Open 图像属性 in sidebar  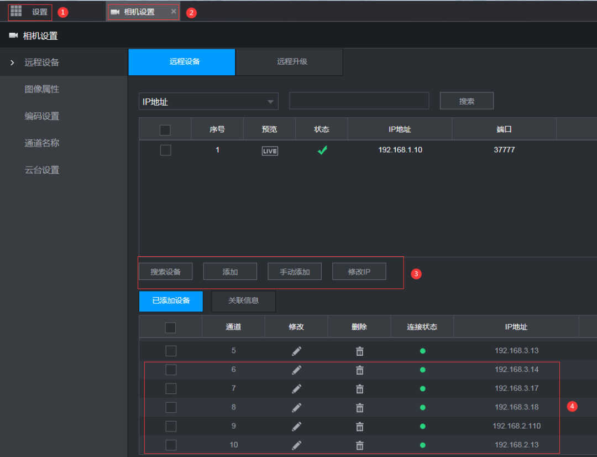[42, 89]
